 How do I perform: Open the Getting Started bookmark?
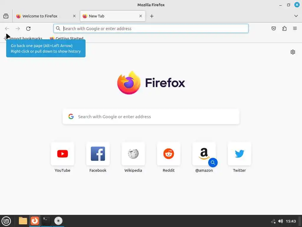(67, 38)
